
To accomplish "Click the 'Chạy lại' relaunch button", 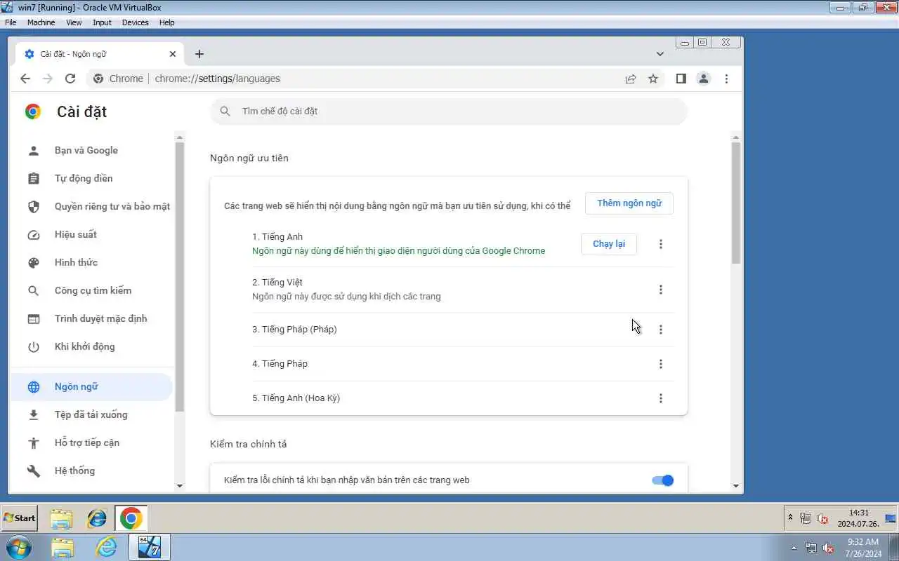I will pos(609,244).
